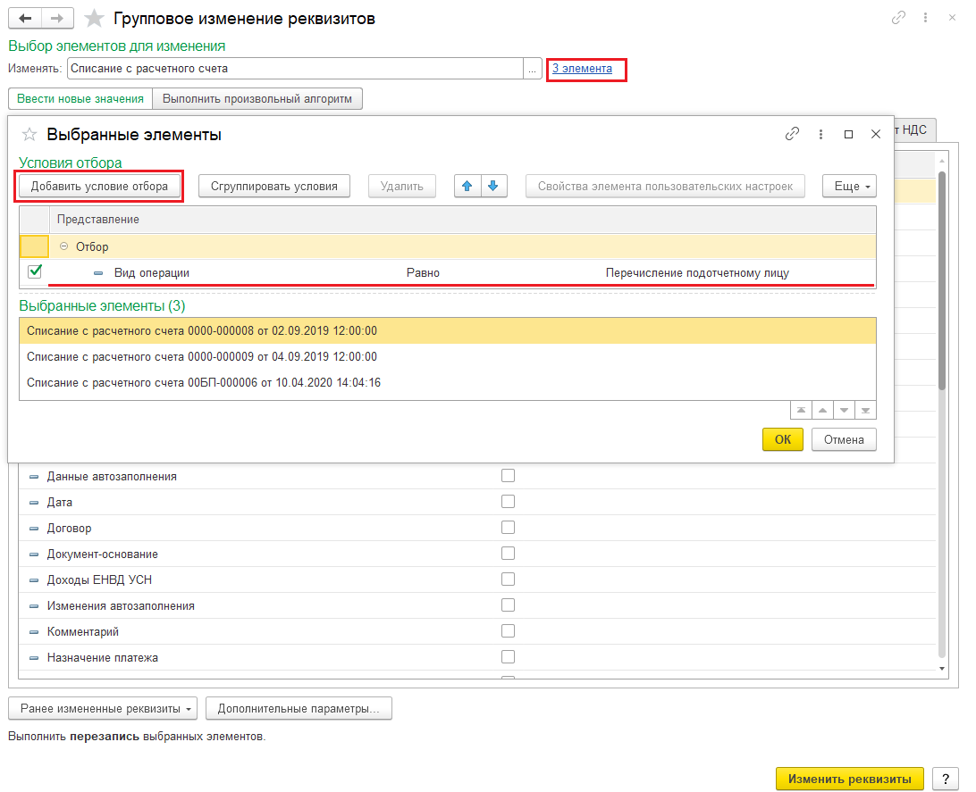Jump to first item in selected list
The image size is (976, 792).
coord(801,411)
